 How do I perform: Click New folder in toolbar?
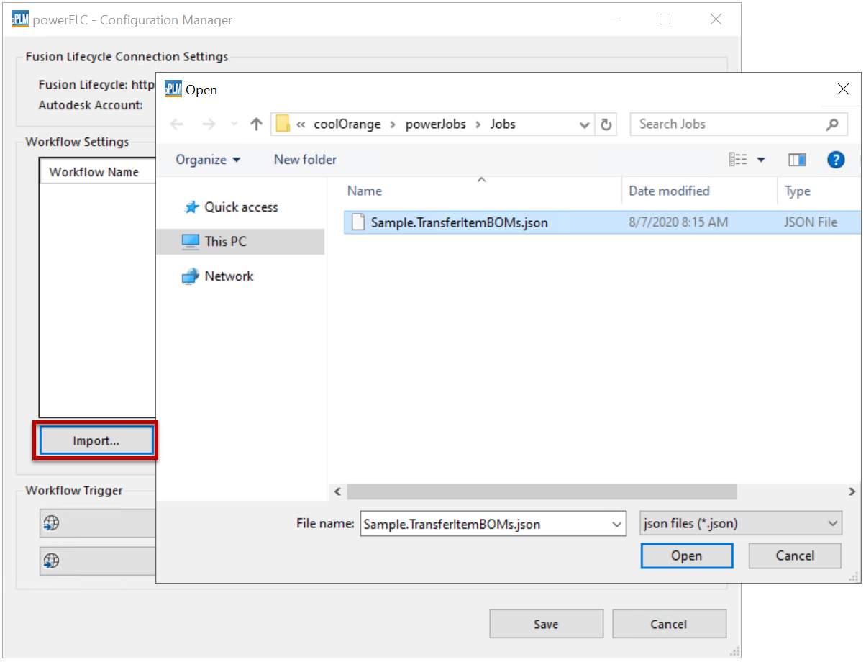tap(305, 160)
